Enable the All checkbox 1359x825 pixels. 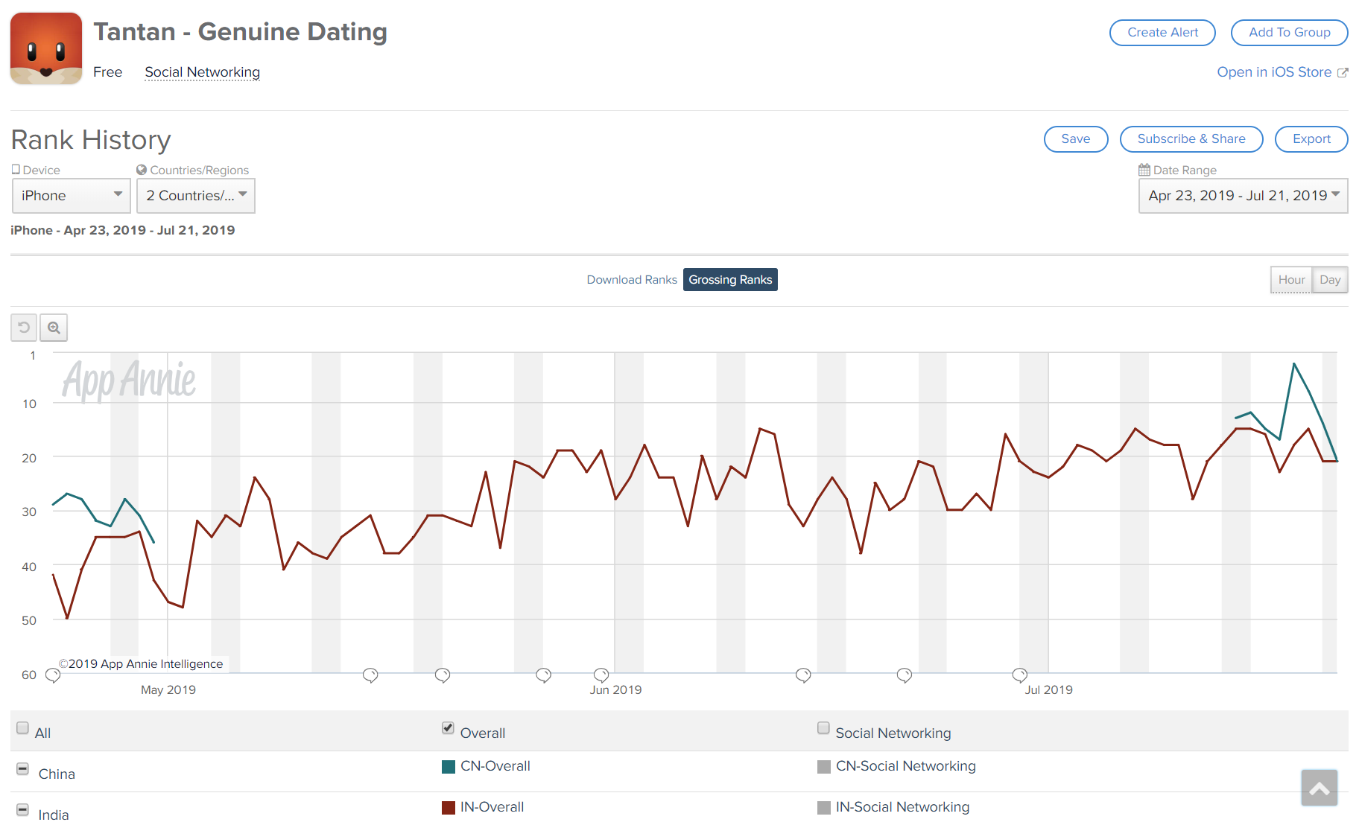[23, 728]
